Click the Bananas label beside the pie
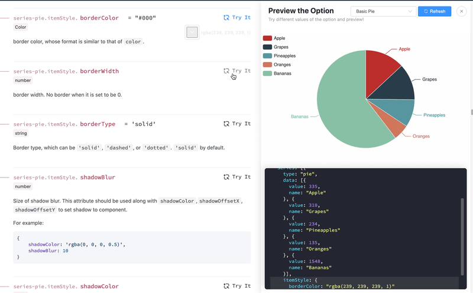This screenshot has height=293, width=473. [300, 116]
